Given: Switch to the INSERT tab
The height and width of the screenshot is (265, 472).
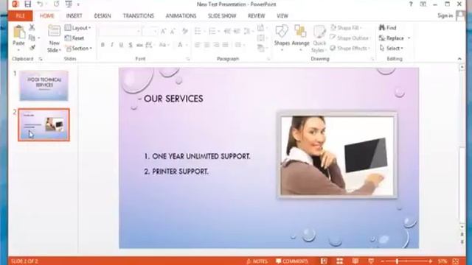Looking at the screenshot, I should click(74, 15).
